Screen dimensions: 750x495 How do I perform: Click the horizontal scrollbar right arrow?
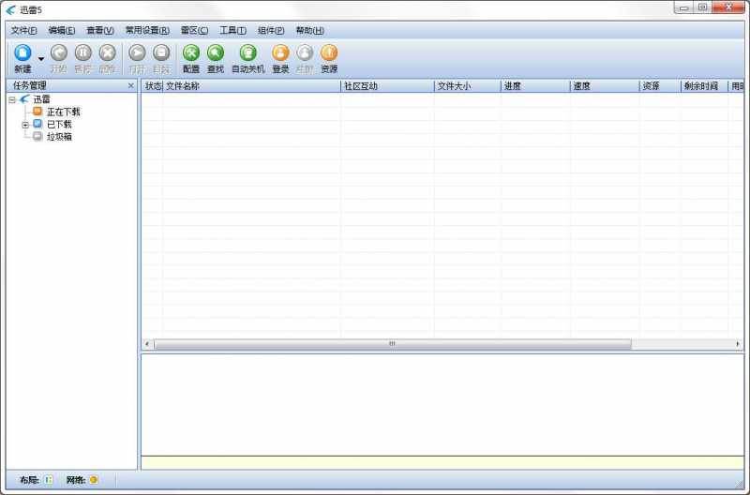(x=738, y=344)
